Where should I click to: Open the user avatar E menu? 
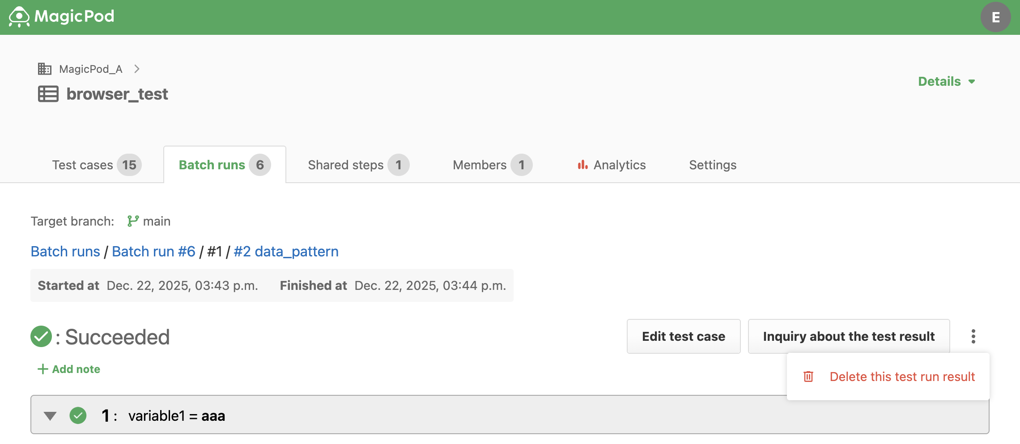(995, 17)
